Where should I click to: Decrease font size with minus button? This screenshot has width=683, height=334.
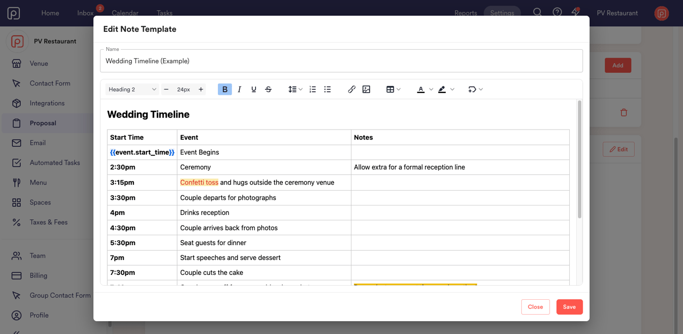click(x=166, y=89)
